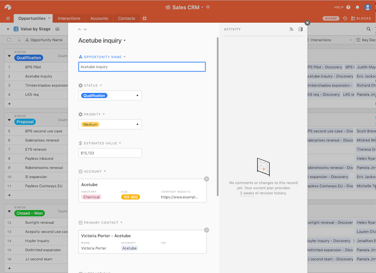376x273 pixels.
Task: Open the BLOCKS panel button
Action: tap(361, 18)
